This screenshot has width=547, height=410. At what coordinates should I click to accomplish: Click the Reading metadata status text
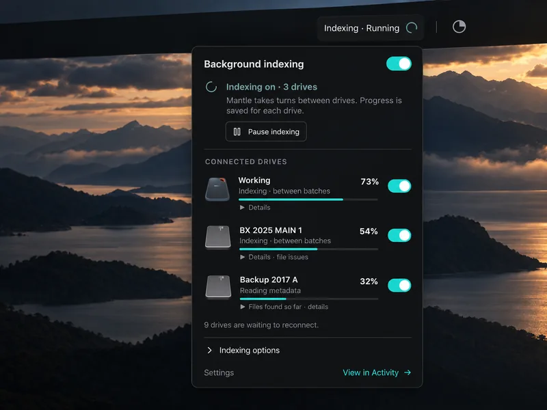pos(270,290)
